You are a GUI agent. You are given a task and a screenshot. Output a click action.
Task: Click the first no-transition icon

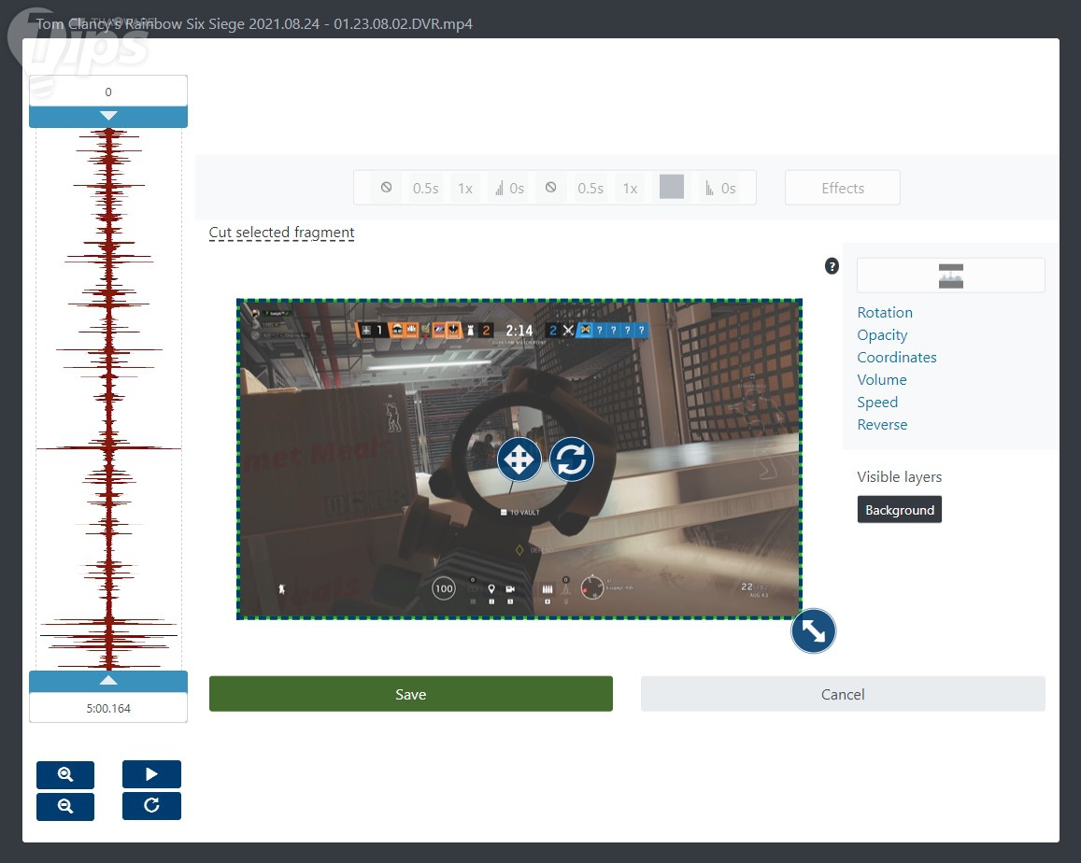386,188
